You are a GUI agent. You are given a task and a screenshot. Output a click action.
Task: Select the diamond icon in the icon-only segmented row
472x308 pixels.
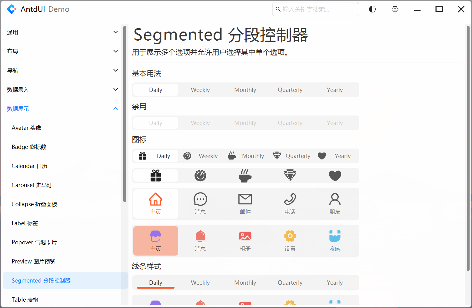click(290, 175)
